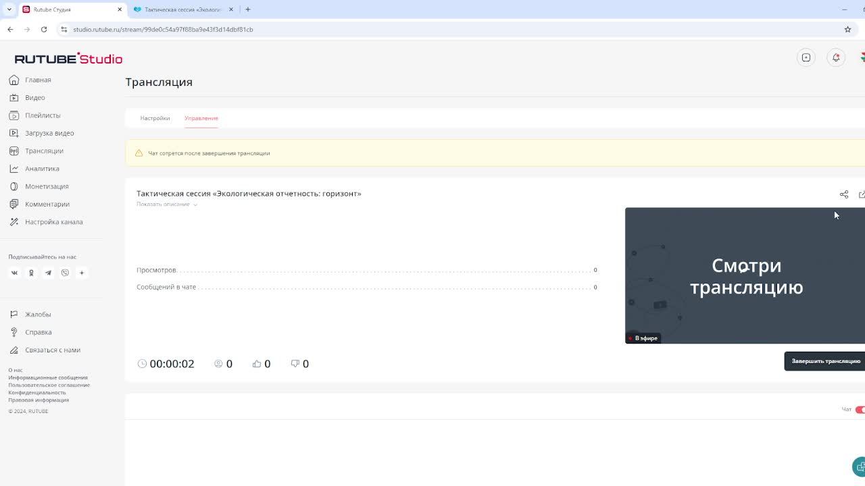This screenshot has width=865, height=486.
Task: Click the RUTUBE Studio logo
Action: coord(68,59)
